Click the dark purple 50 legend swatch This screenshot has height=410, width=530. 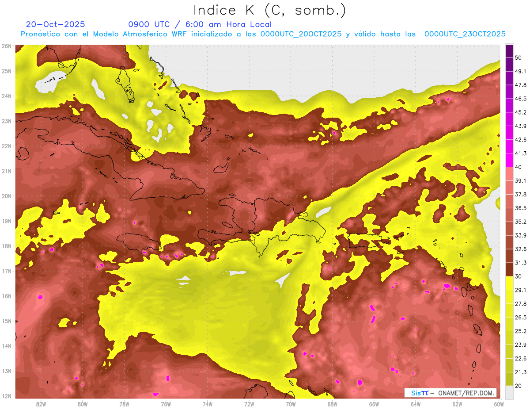click(x=509, y=51)
